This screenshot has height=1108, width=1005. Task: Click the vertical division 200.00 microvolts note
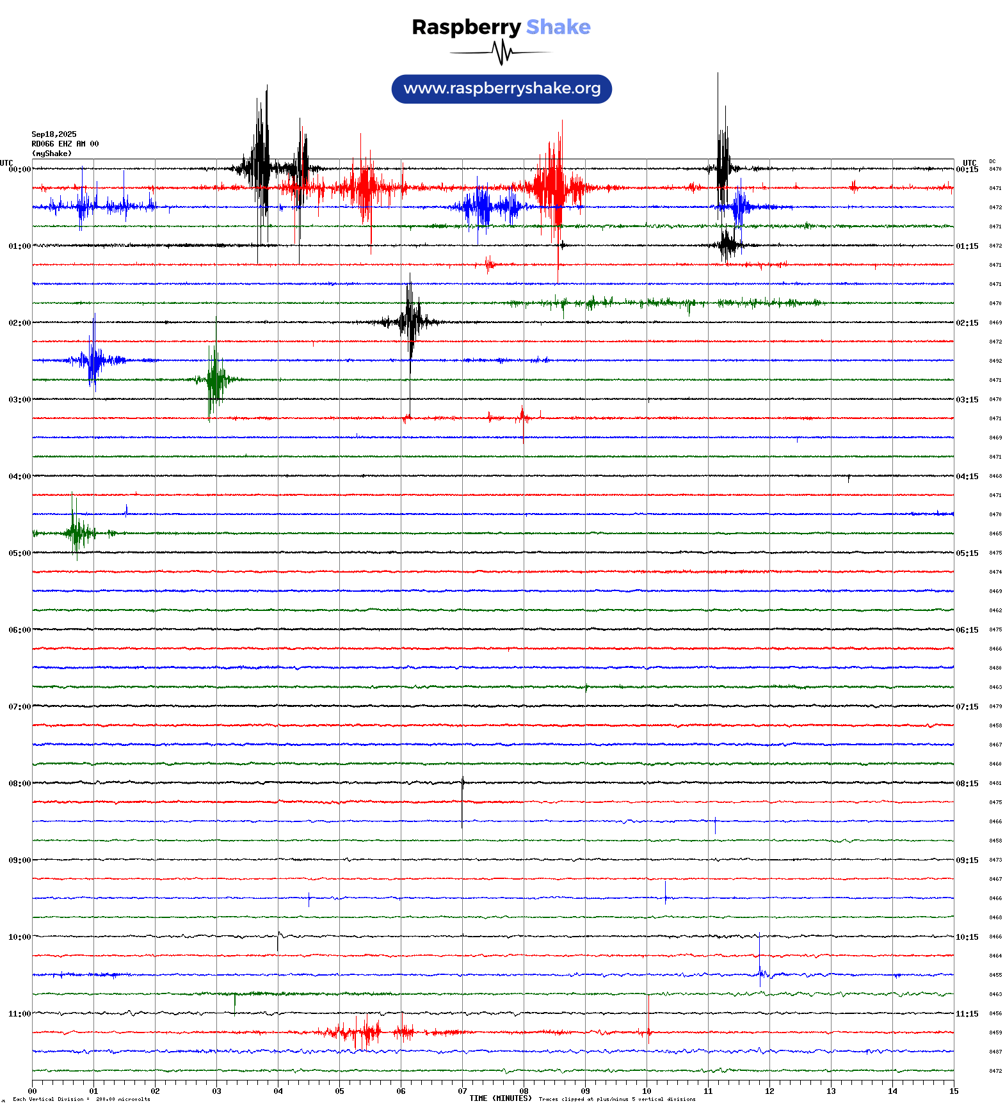tap(81, 1100)
